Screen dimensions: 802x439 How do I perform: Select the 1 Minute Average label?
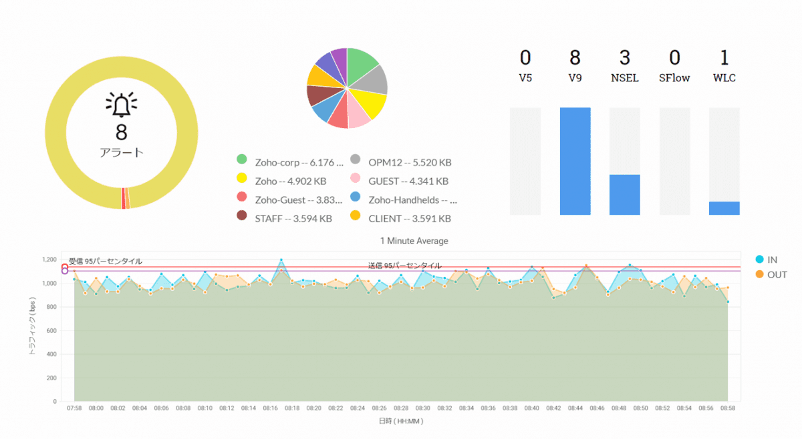pyautogui.click(x=414, y=241)
